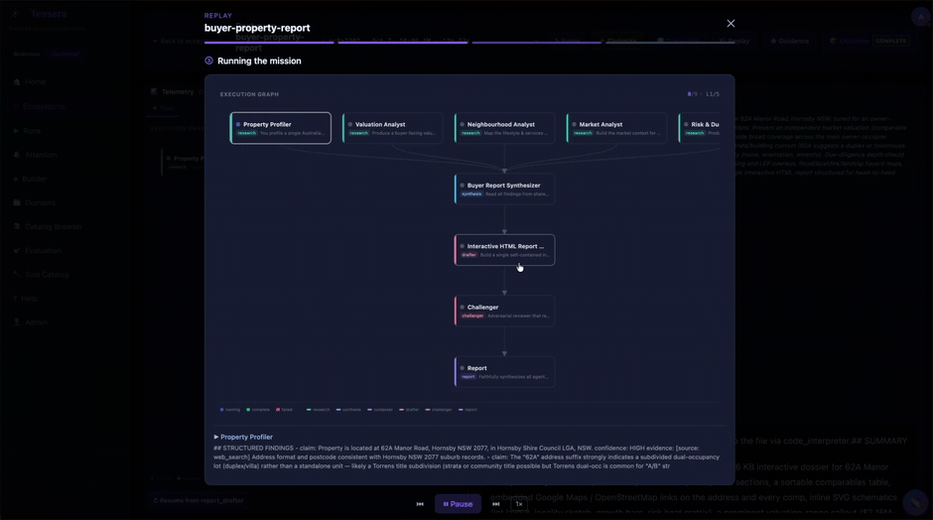Open Admin in the dimmed sidebar

[36, 323]
